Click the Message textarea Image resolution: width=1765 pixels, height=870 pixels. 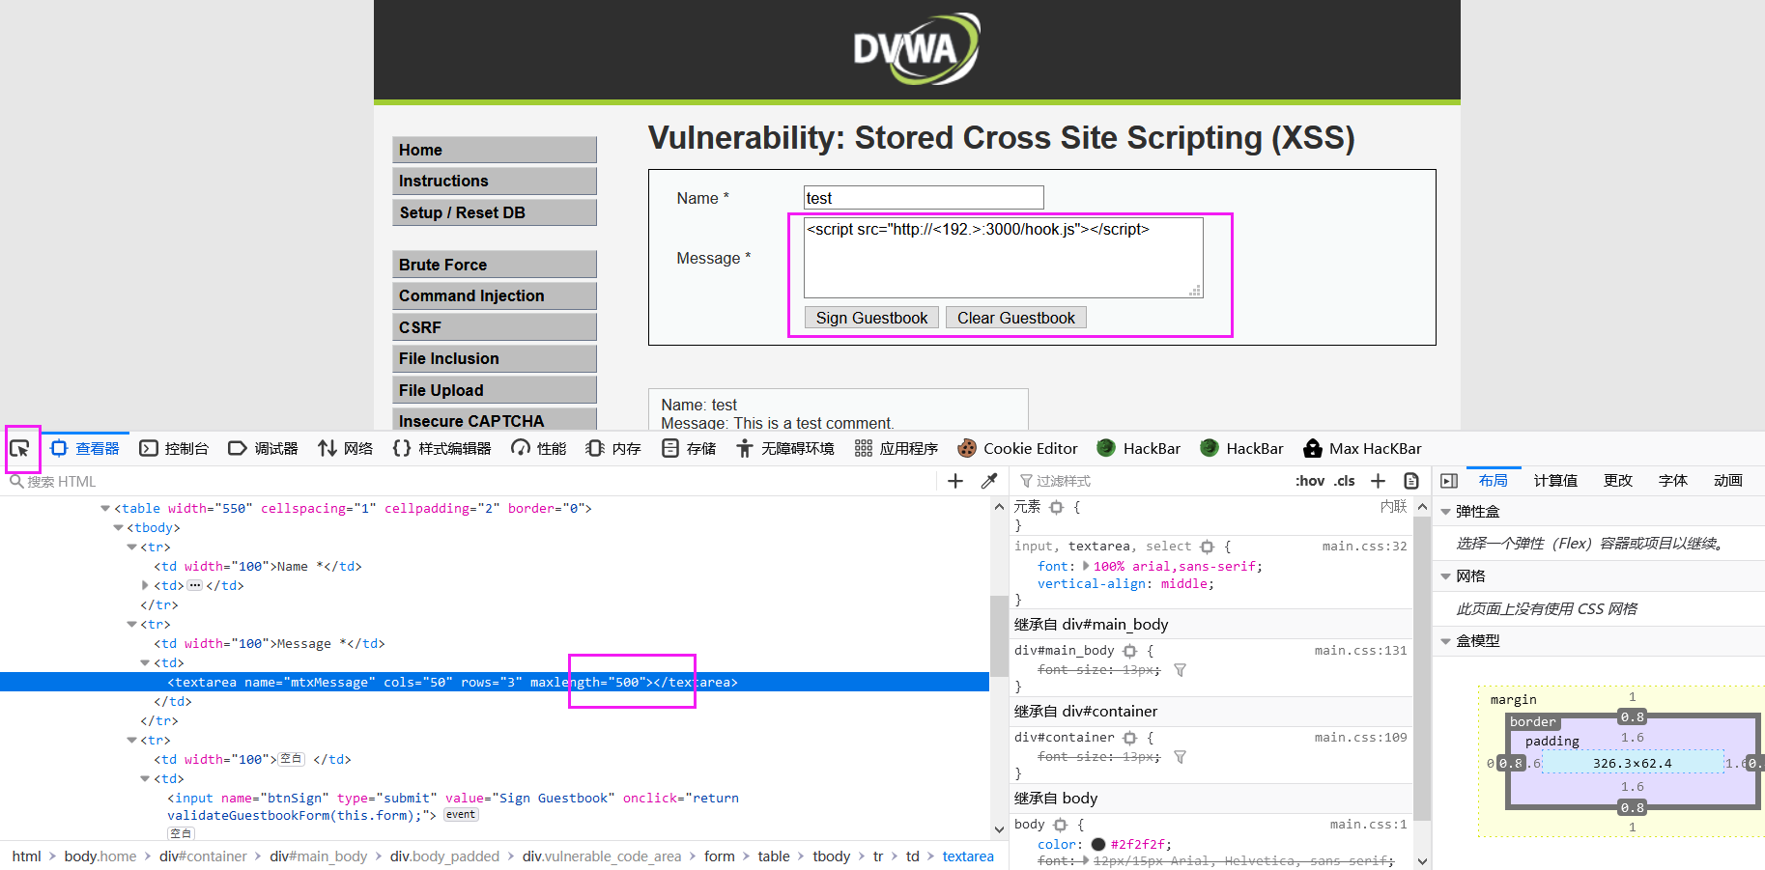1003,258
